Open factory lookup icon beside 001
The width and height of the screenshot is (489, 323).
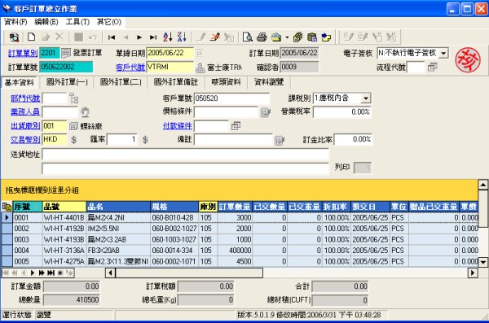click(x=73, y=126)
